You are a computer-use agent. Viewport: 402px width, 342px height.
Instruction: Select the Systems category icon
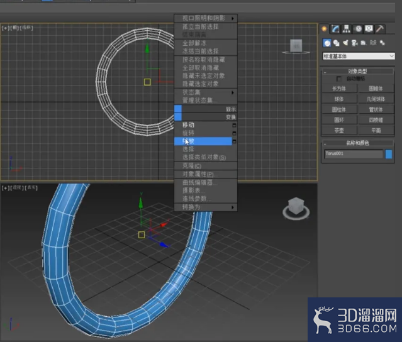click(382, 43)
